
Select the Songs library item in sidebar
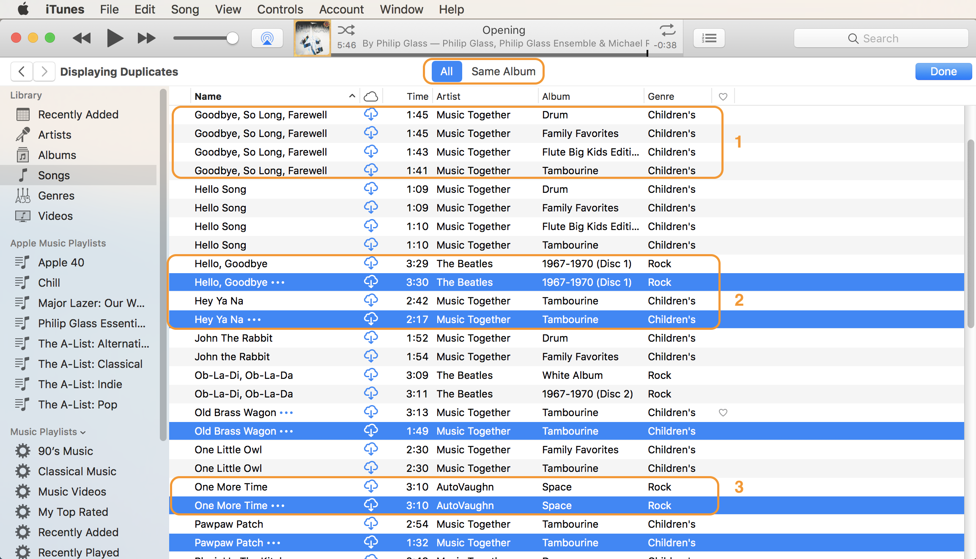tap(54, 175)
